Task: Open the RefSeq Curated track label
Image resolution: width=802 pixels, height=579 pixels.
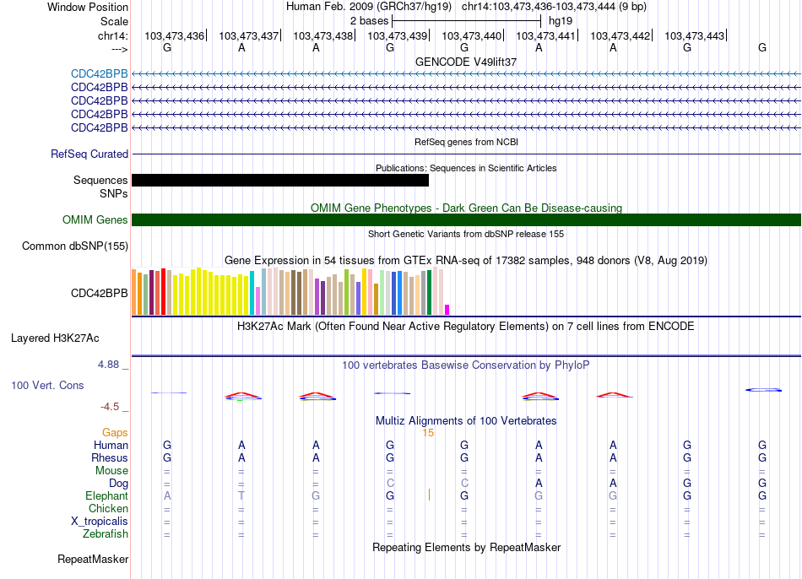Action: 89,154
